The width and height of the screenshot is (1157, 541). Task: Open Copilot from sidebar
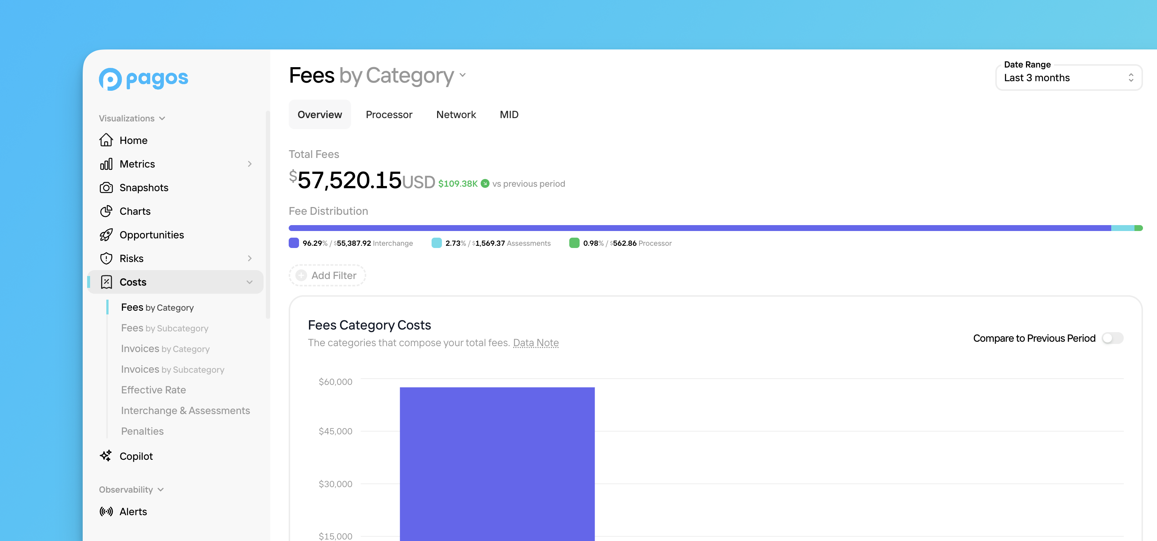[x=136, y=456]
